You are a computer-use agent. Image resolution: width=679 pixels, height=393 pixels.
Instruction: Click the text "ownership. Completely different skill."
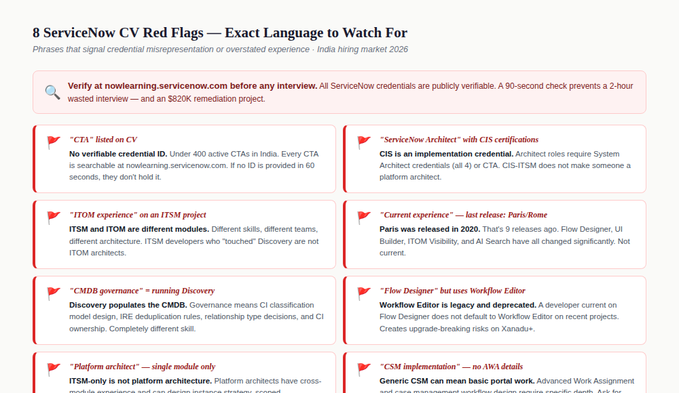pyautogui.click(x=132, y=329)
